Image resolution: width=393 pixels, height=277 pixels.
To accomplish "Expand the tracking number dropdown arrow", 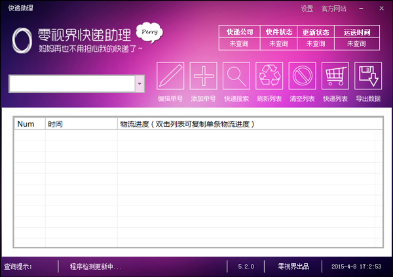I will point(140,83).
